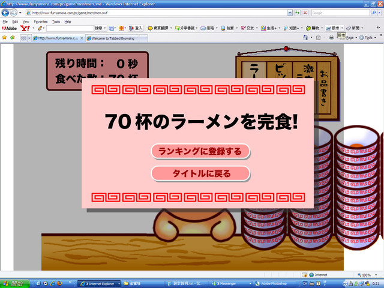Click inside the address bar URL field

(157, 13)
